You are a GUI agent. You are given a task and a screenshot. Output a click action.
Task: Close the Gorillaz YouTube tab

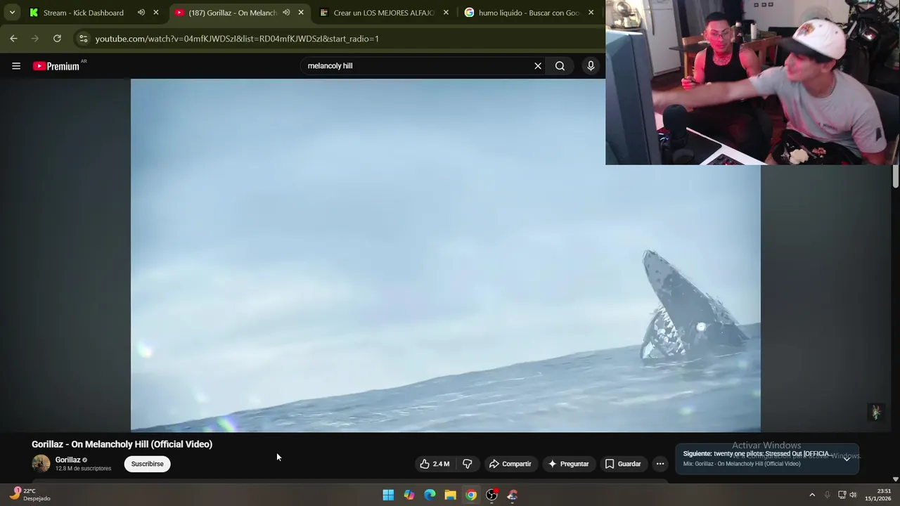tap(301, 13)
